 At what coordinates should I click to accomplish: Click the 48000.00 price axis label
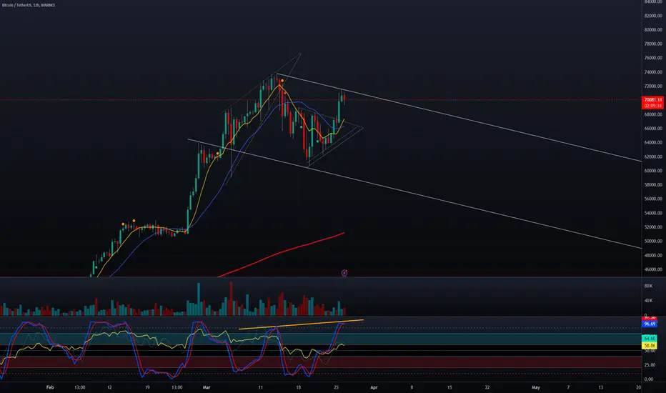pos(653,255)
